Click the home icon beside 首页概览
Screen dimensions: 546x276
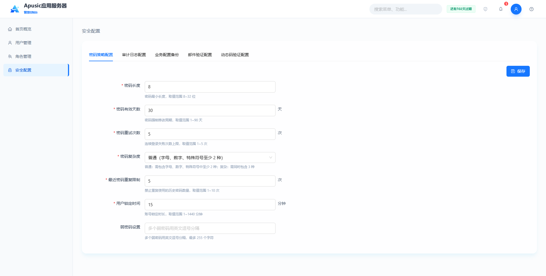click(x=10, y=29)
